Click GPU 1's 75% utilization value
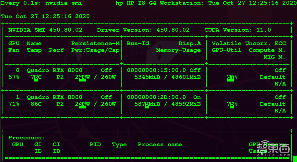Screen dimensions: 297x162 point(232,104)
